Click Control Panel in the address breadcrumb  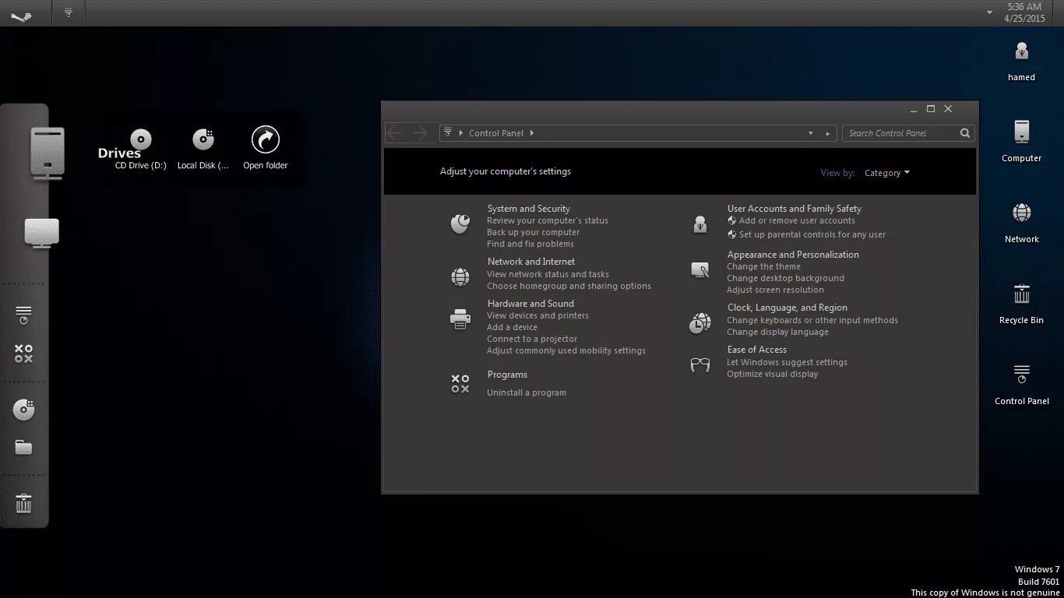pyautogui.click(x=496, y=133)
